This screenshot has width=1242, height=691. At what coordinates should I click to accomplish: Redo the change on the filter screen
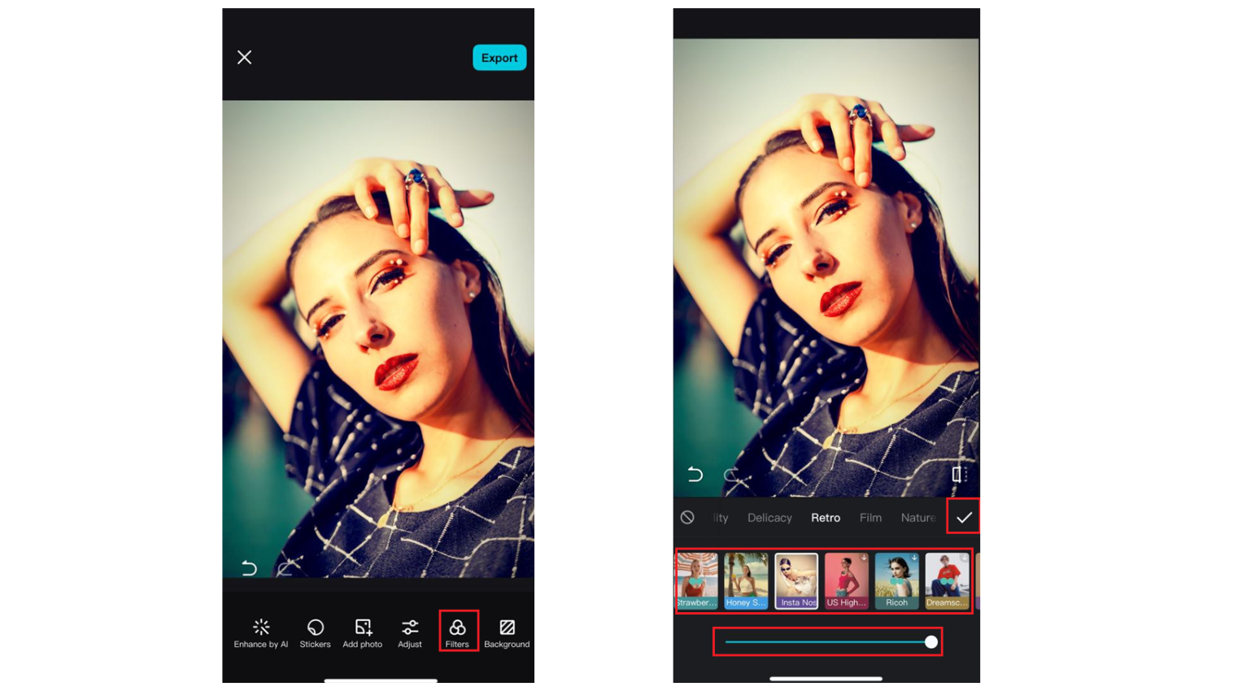pos(731,474)
